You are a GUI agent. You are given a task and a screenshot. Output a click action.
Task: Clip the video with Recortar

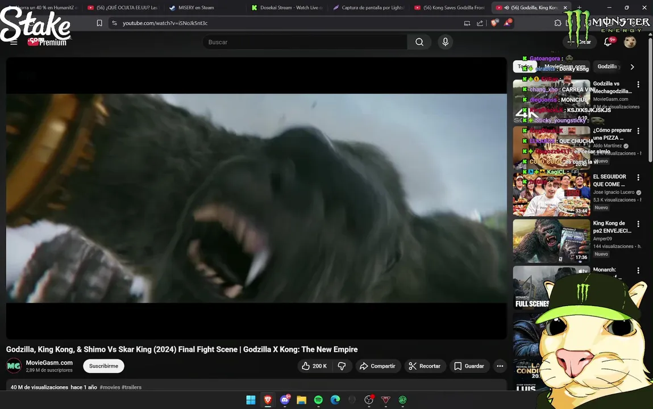pyautogui.click(x=425, y=366)
